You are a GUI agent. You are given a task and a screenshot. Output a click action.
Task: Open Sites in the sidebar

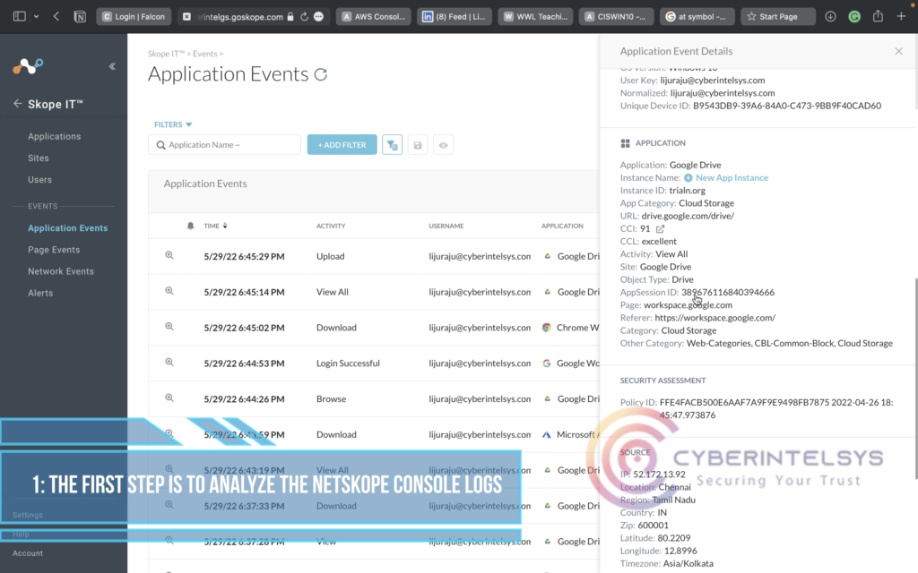38,158
